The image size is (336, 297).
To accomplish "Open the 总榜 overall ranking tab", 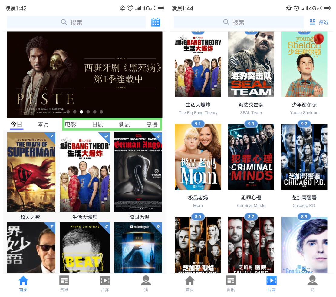I will [152, 124].
